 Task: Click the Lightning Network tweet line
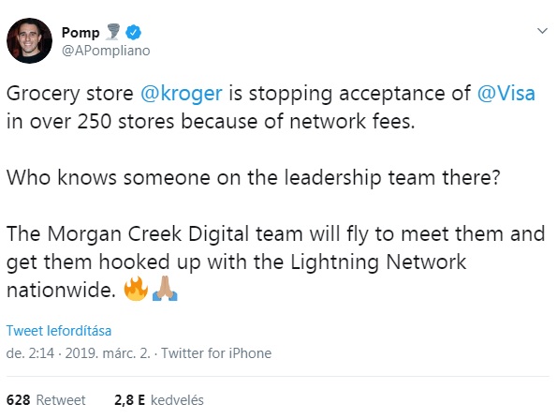pyautogui.click(x=236, y=262)
